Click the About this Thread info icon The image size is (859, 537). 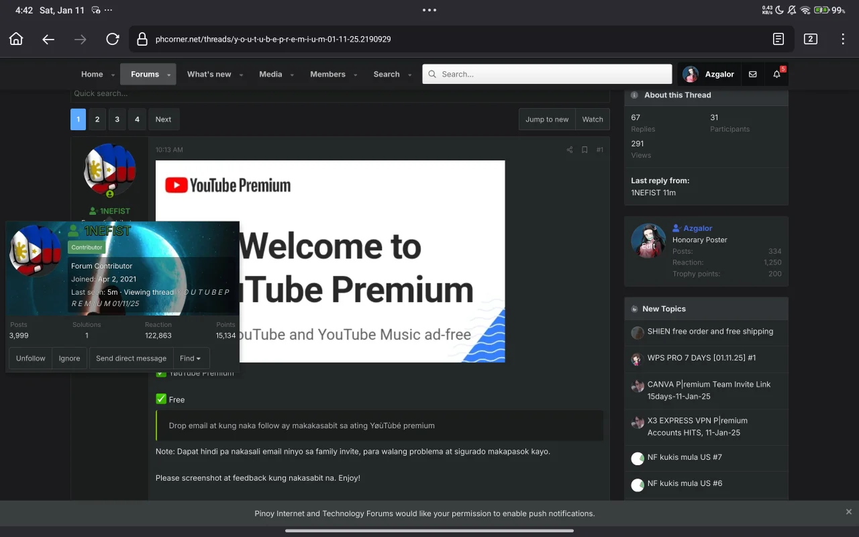(x=635, y=95)
